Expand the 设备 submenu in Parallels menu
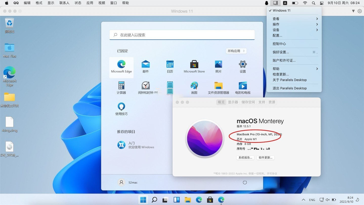364x205 pixels. point(276,30)
